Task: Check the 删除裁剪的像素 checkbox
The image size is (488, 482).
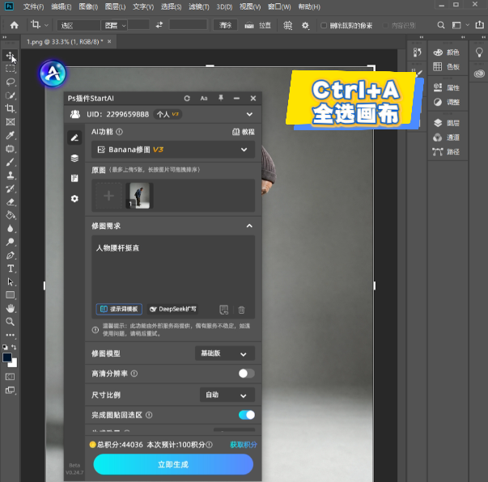Action: click(324, 26)
